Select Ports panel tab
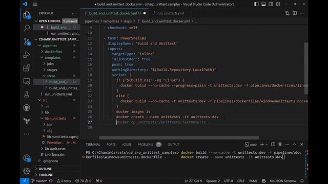The image size is (328, 184). (x=111, y=144)
